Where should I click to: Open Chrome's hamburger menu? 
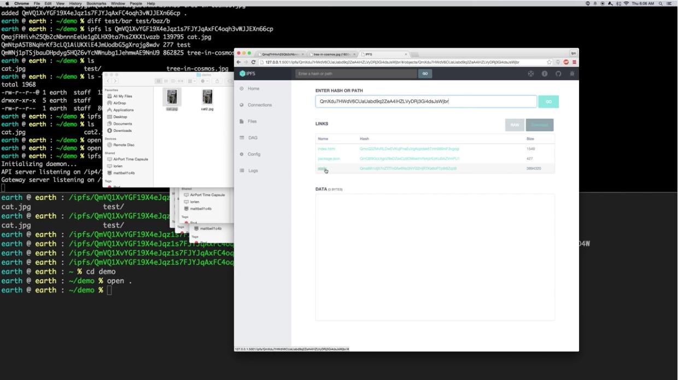(x=574, y=62)
